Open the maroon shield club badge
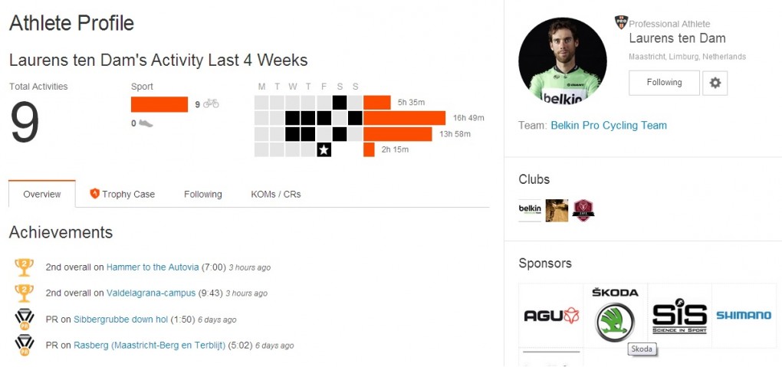 [x=583, y=210]
